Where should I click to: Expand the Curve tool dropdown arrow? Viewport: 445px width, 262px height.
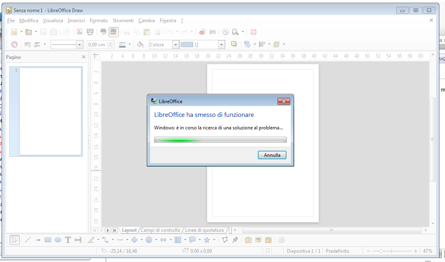[x=98, y=240]
